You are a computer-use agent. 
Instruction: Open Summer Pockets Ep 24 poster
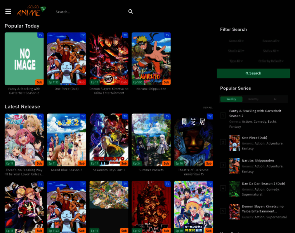[x=151, y=140]
